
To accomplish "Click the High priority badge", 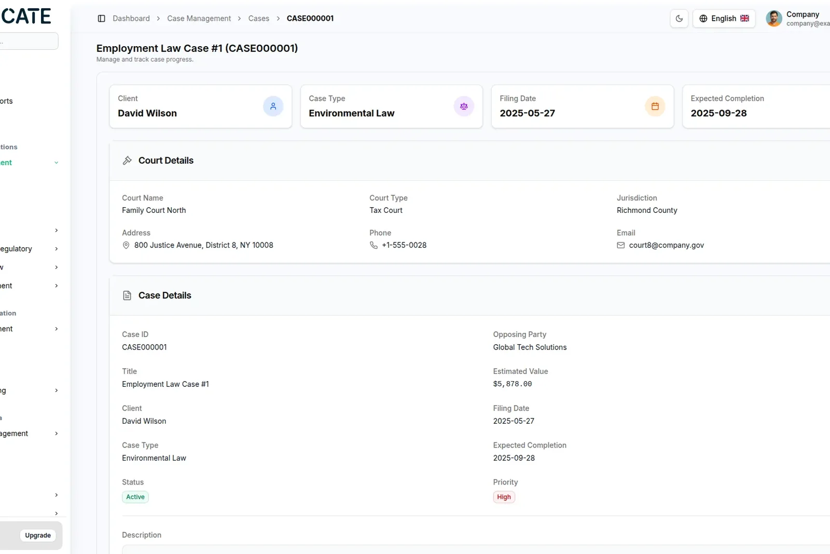I will tap(504, 497).
